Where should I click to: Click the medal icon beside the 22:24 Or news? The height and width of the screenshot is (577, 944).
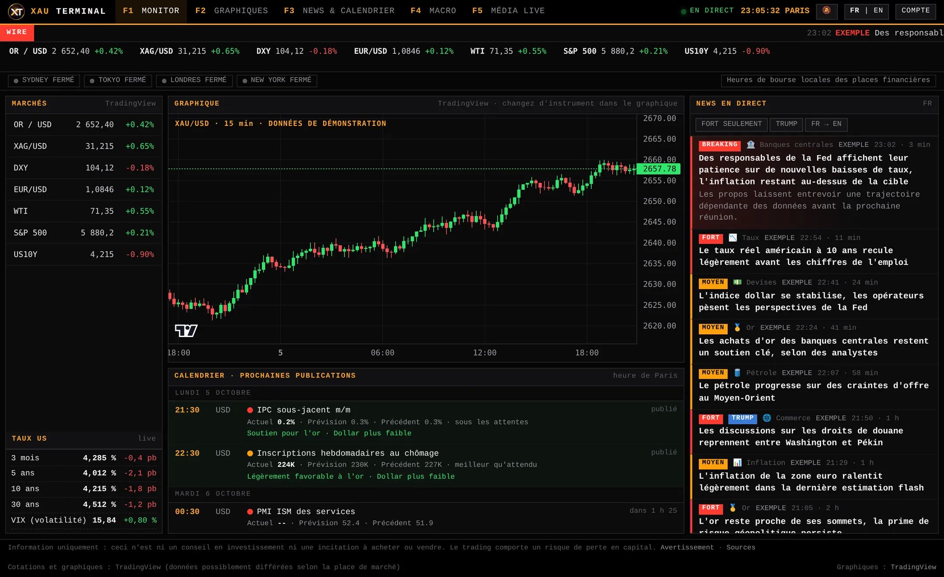737,327
